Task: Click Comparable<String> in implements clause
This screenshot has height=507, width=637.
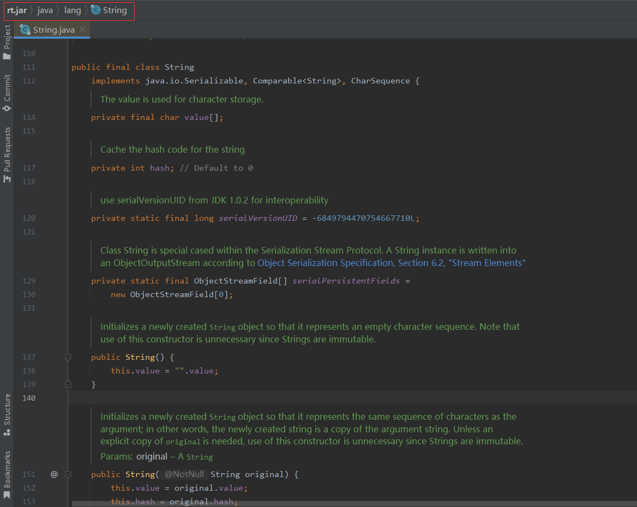Action: point(297,81)
